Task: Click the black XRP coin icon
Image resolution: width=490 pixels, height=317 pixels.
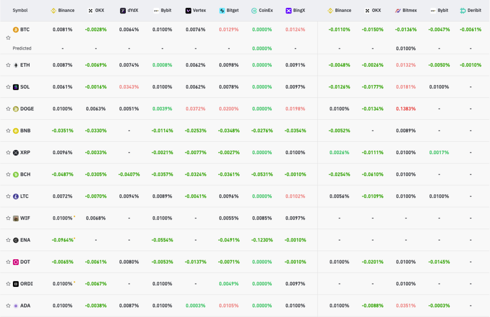Action: [x=16, y=152]
